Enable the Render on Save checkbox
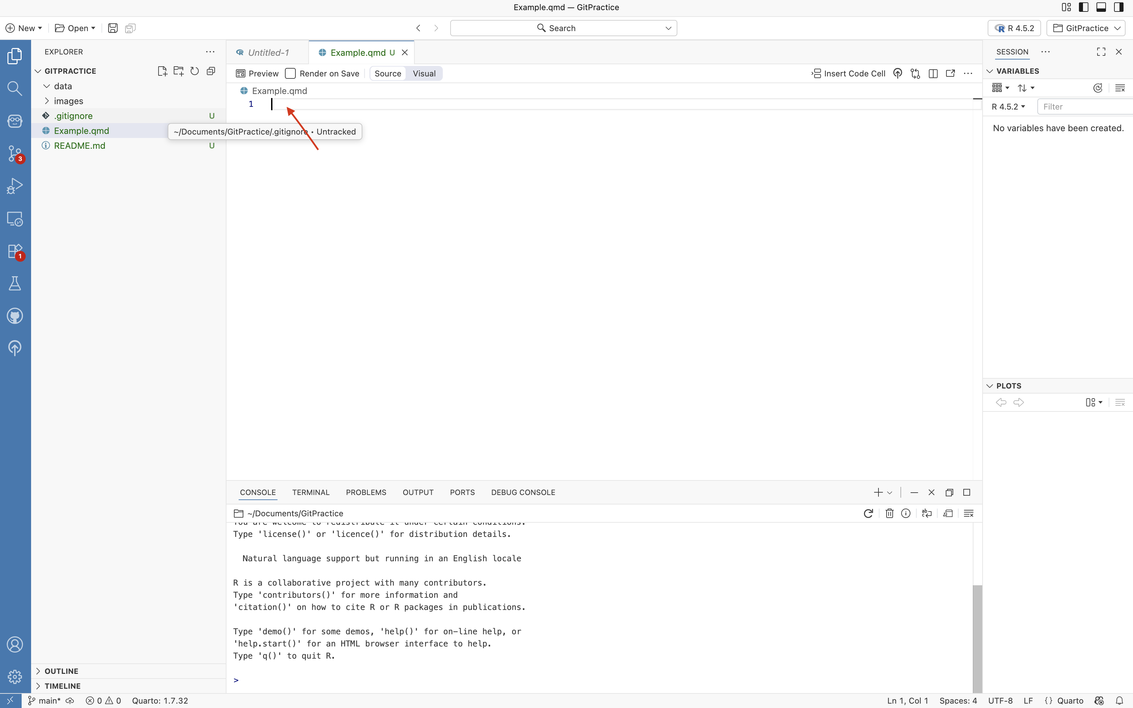The height and width of the screenshot is (708, 1133). [290, 73]
